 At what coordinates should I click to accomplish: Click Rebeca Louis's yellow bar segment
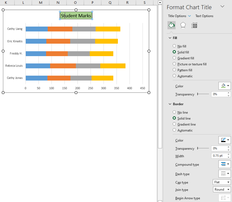pyautogui.click(x=113, y=66)
